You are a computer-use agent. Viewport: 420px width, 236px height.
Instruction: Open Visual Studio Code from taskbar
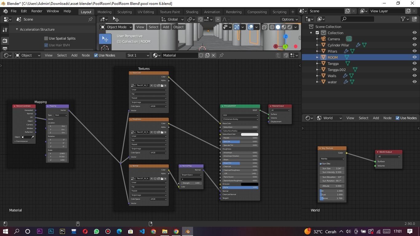point(142,231)
